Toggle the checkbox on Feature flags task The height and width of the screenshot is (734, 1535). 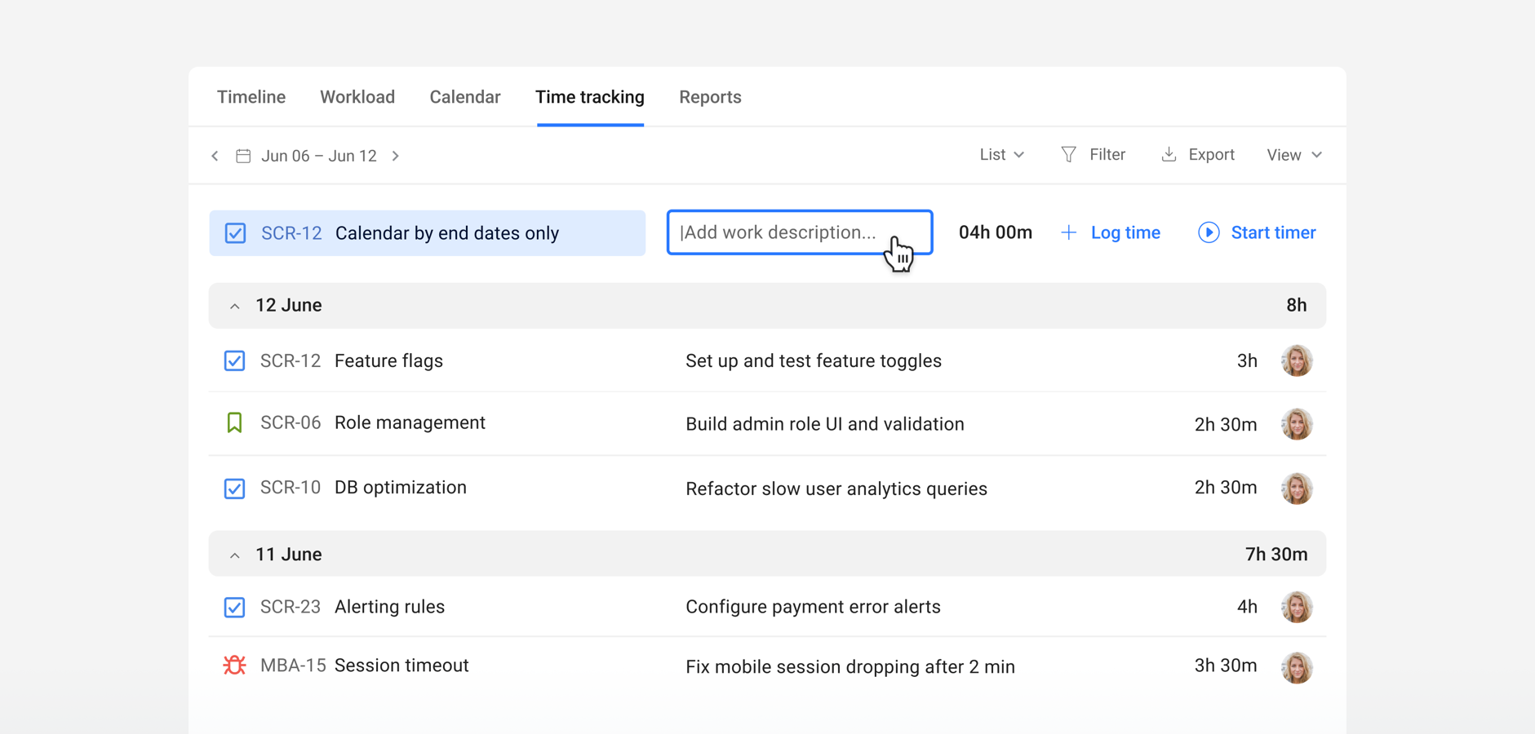pyautogui.click(x=234, y=360)
